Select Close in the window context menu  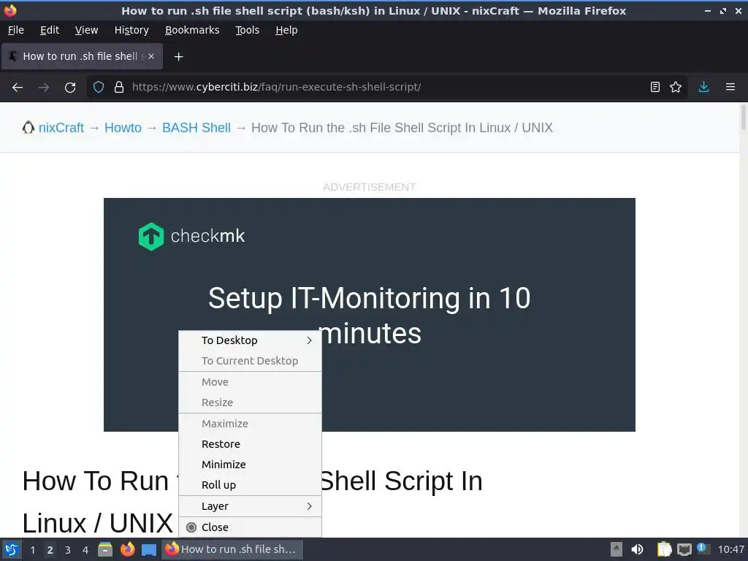coord(250,527)
